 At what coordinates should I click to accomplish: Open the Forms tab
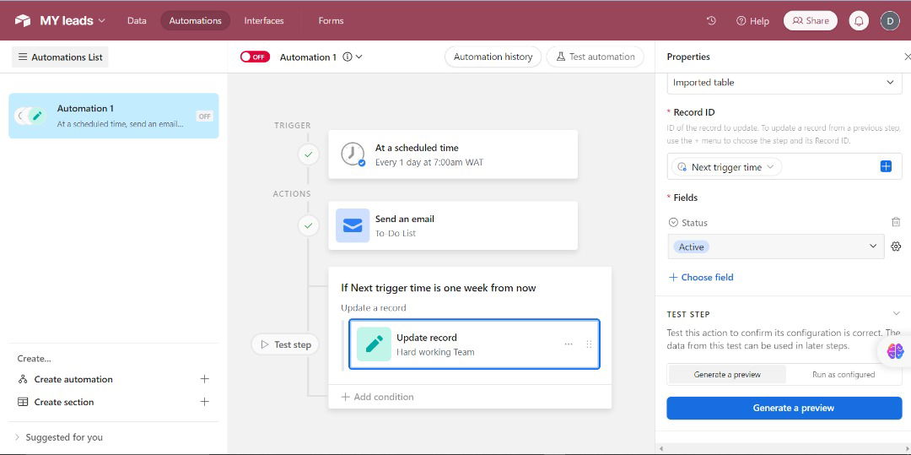tap(331, 20)
